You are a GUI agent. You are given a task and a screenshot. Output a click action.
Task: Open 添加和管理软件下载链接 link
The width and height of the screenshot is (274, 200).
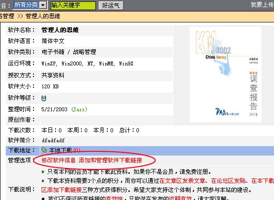coord(110,160)
